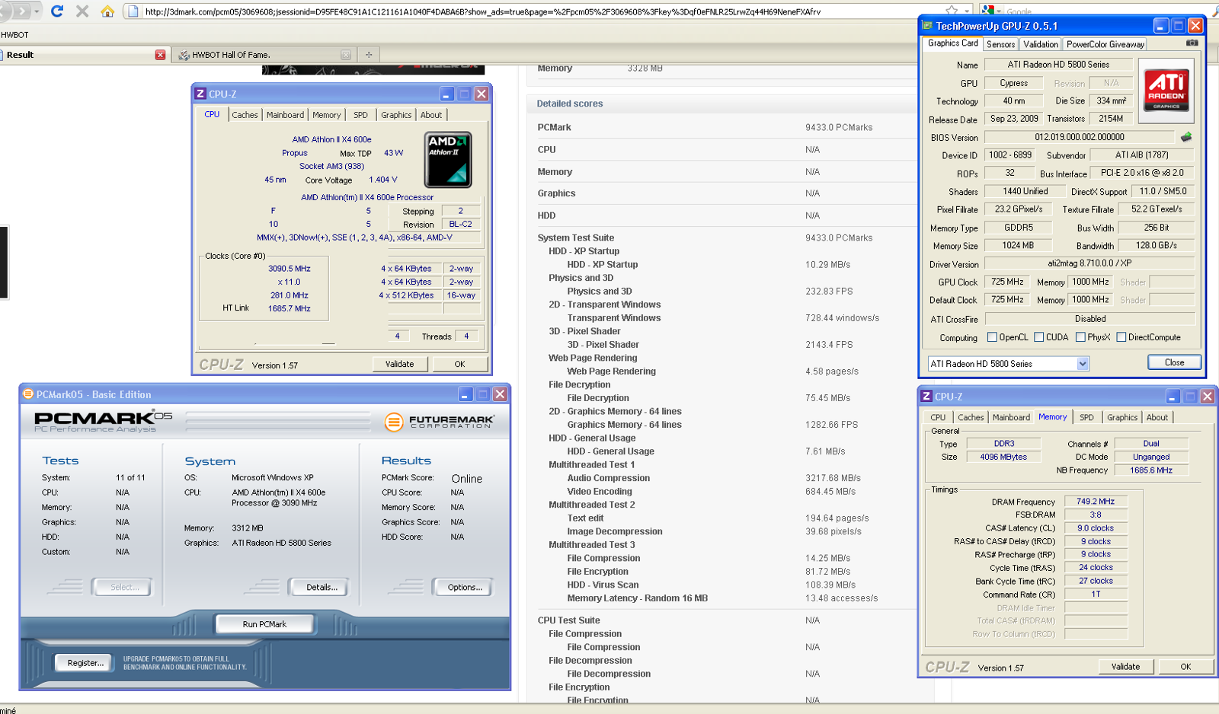Take a screenshot with GPU-Z camera icon
Viewport: 1219px width, 714px height.
1192,43
